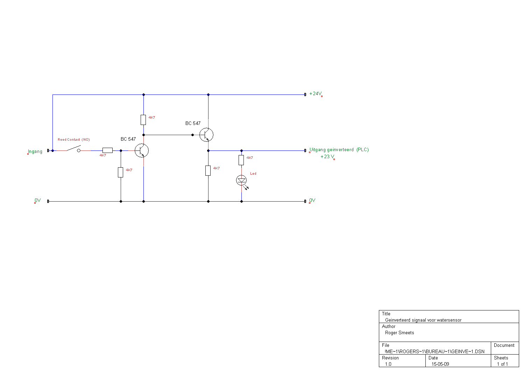Click the junction dot at Ingang
The height and width of the screenshot is (371, 523).
53,150
